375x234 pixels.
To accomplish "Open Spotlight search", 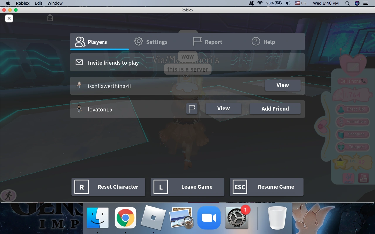I will [347, 3].
